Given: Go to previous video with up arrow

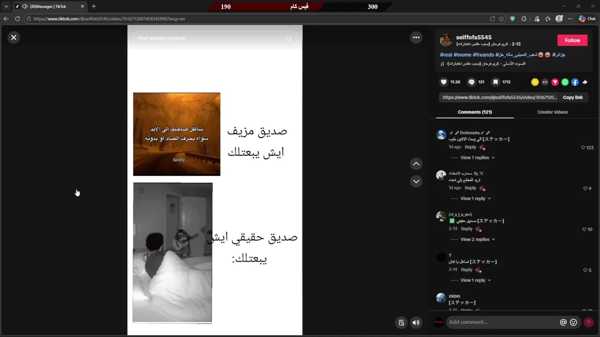Looking at the screenshot, I should pos(416,164).
